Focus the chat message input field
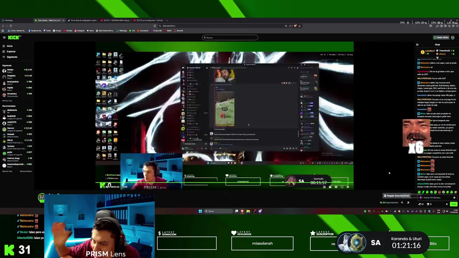This screenshot has width=459, height=258. pyautogui.click(x=437, y=198)
